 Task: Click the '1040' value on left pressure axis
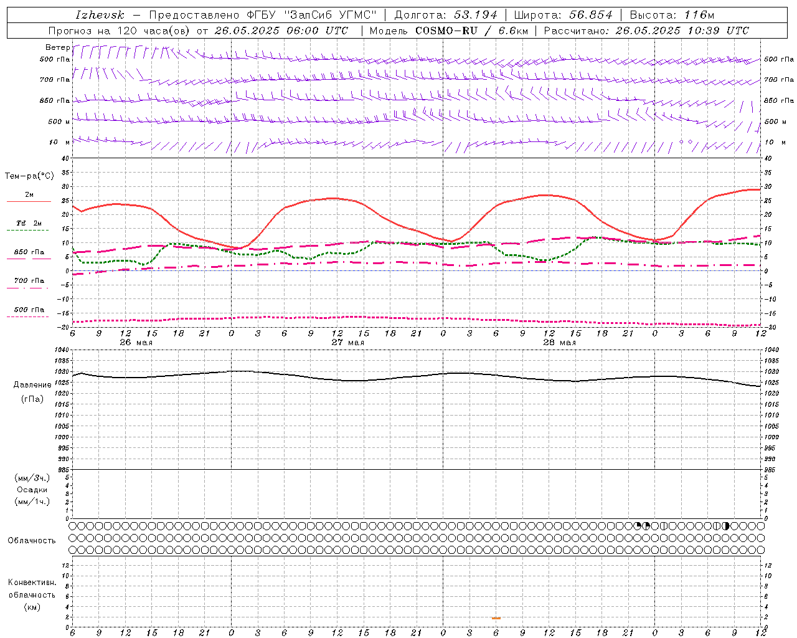60,350
